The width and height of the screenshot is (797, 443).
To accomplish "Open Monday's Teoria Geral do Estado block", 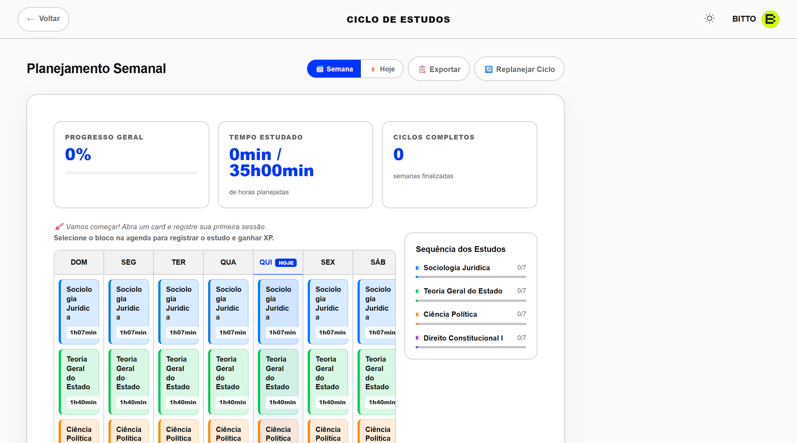I will click(129, 382).
